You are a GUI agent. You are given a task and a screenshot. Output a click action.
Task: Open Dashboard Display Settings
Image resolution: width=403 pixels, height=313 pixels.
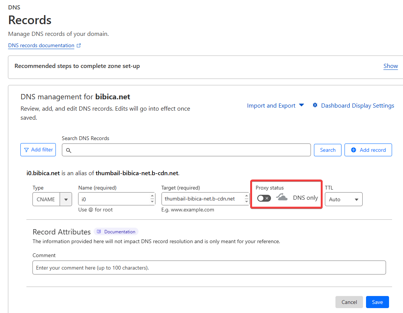click(357, 105)
